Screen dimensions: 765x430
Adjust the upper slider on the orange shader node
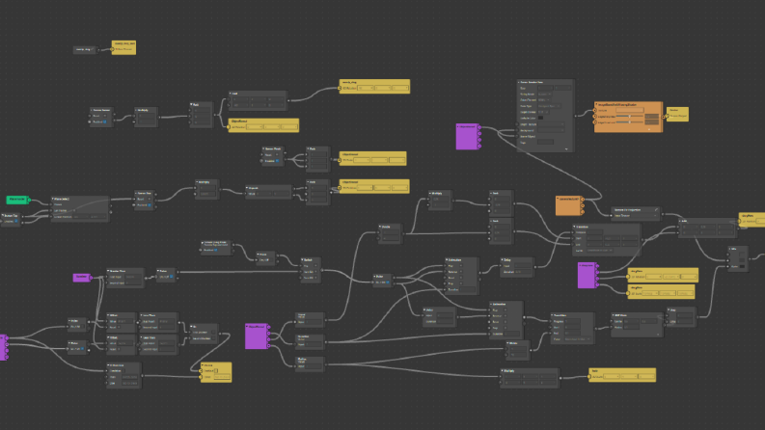(x=630, y=117)
